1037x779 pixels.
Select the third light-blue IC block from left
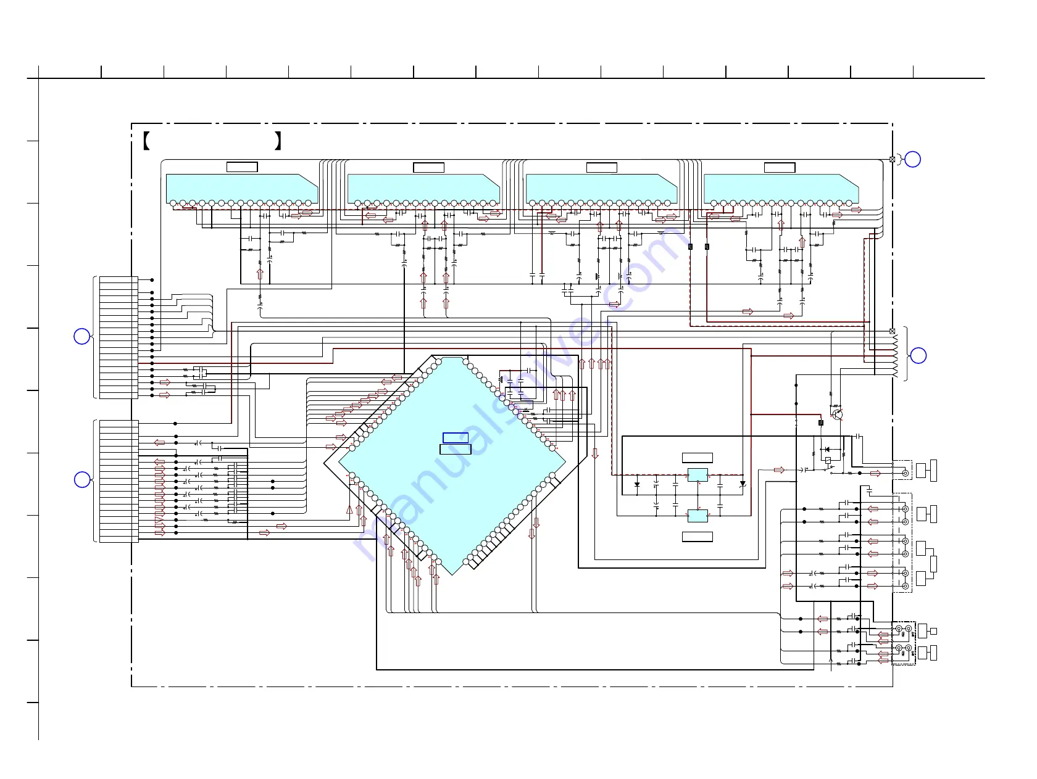(x=602, y=189)
